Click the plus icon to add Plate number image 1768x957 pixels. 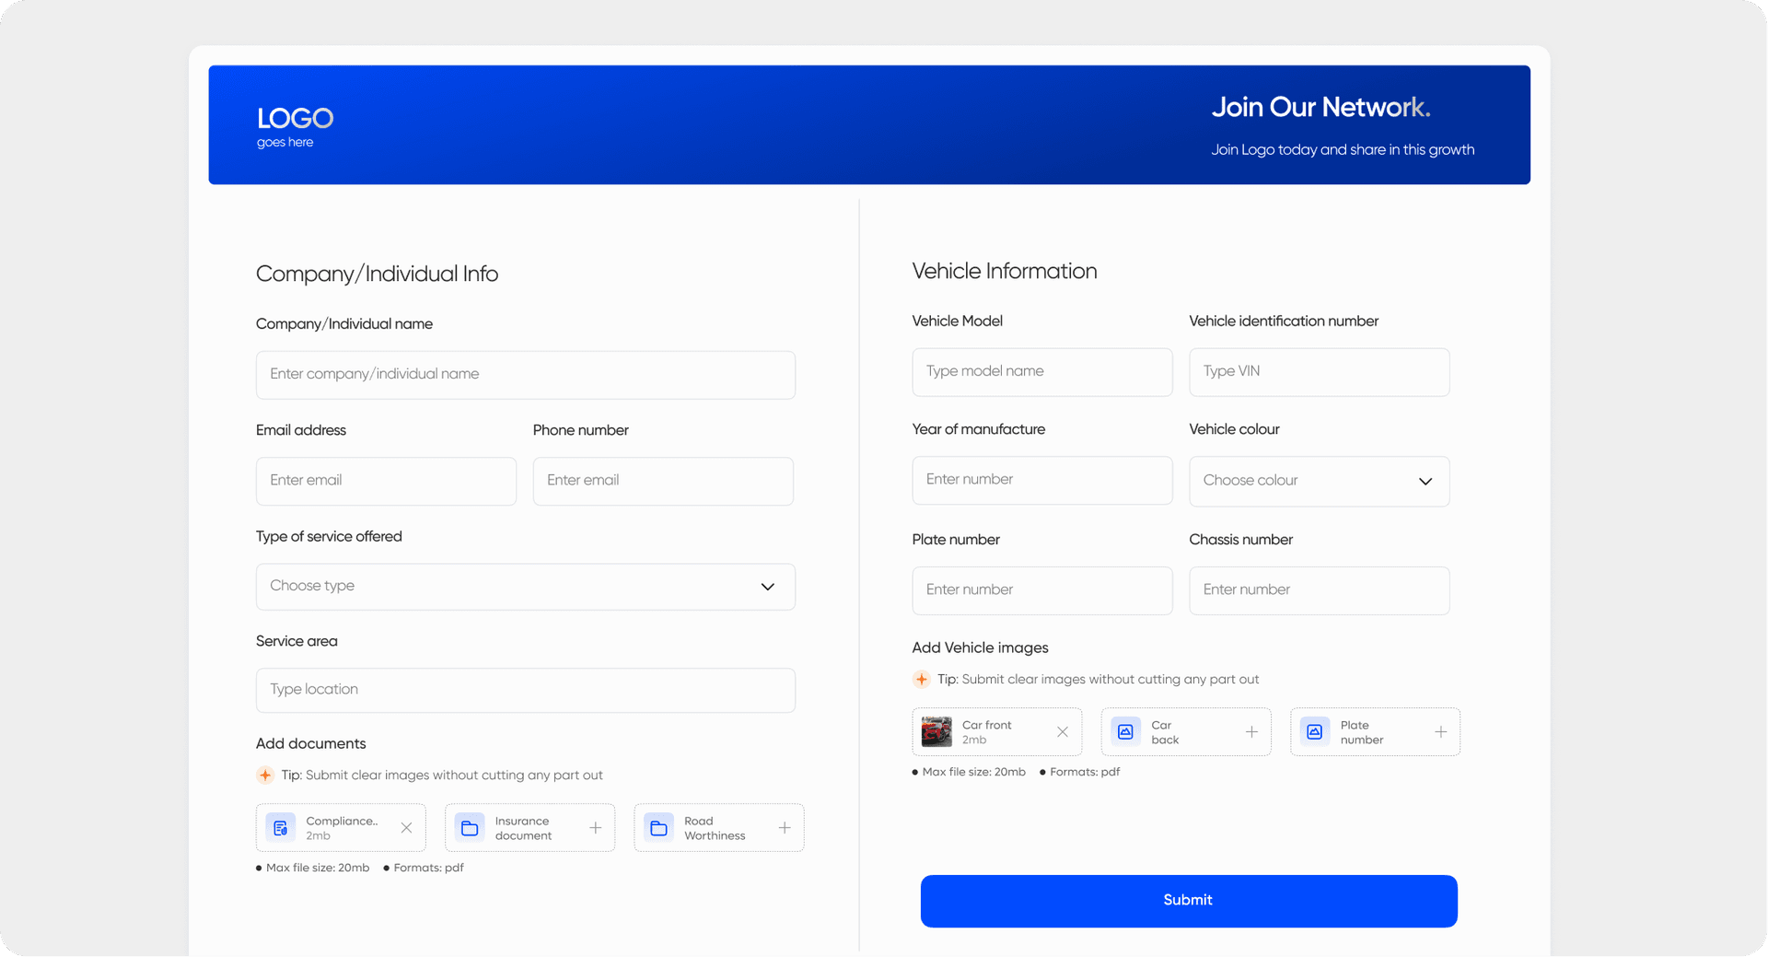1441,731
